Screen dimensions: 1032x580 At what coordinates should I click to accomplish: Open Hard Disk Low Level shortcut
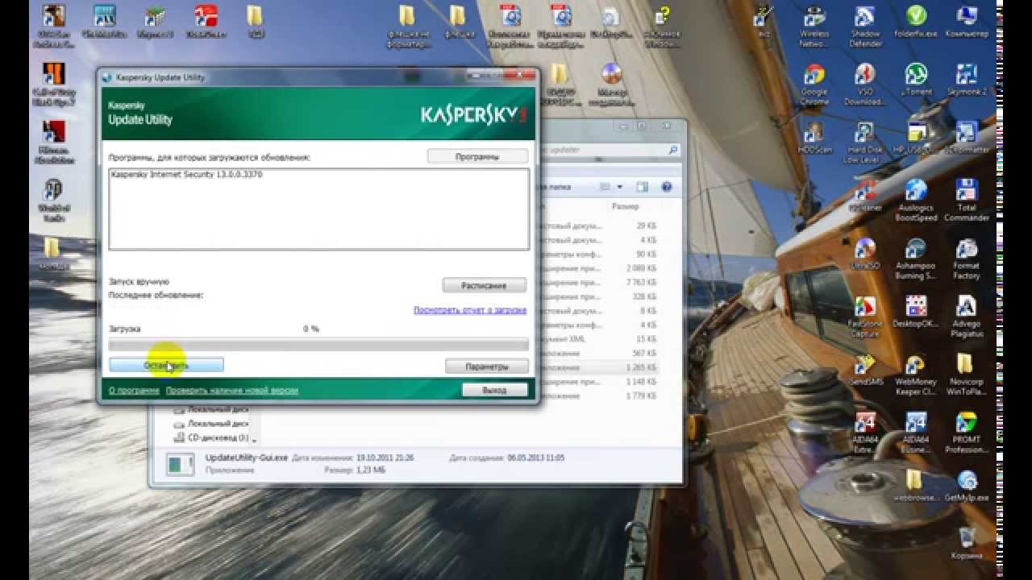click(865, 142)
